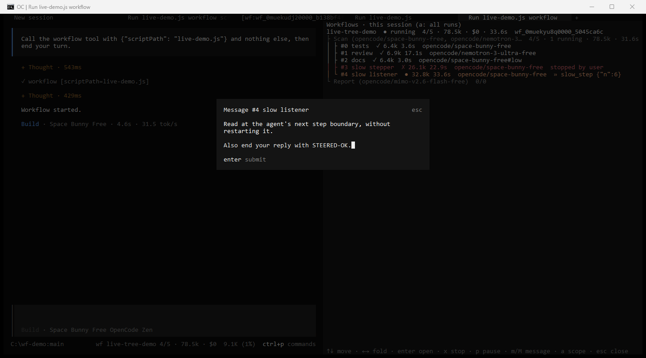Add a new tab with the plus

tap(577, 18)
